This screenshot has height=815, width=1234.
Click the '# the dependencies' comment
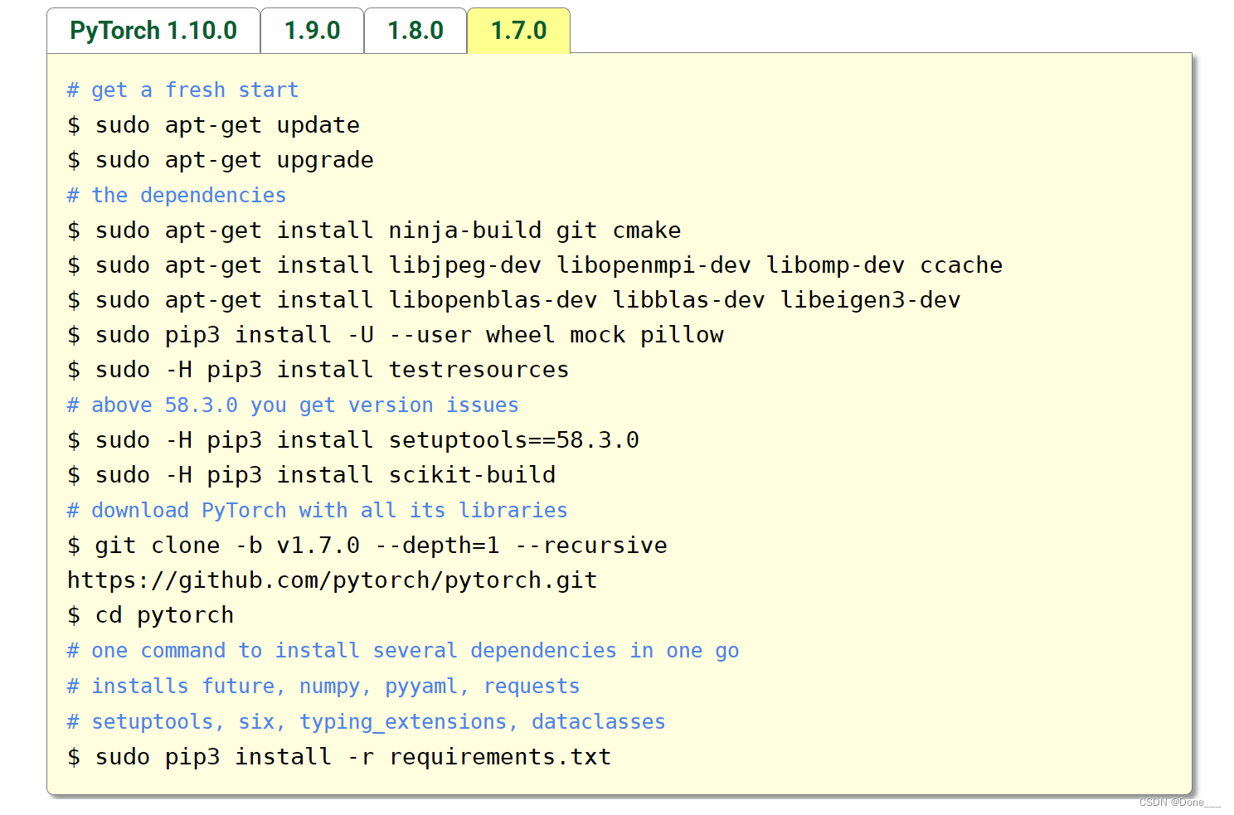click(x=177, y=195)
